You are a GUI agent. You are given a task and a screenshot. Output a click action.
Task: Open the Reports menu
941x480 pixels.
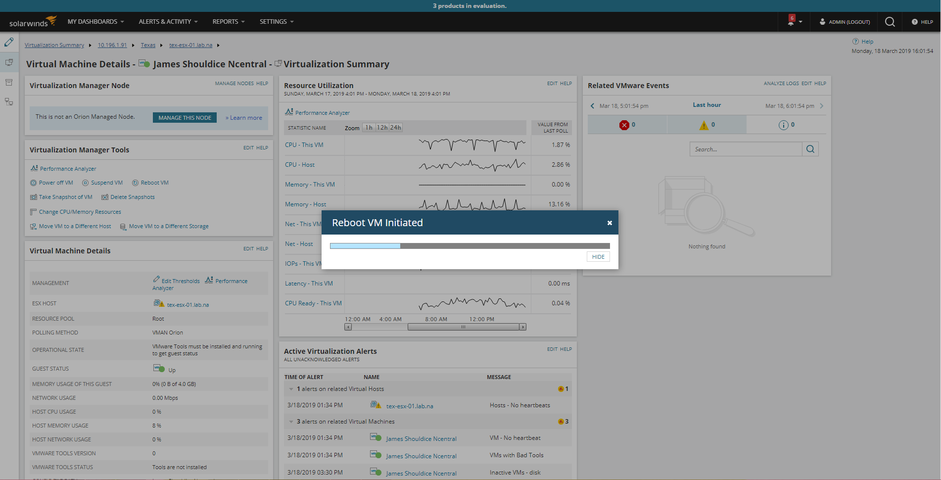[229, 22]
